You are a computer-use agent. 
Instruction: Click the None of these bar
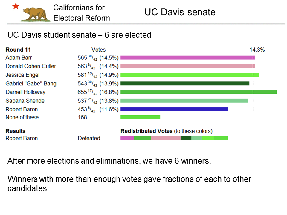[x=140, y=117]
